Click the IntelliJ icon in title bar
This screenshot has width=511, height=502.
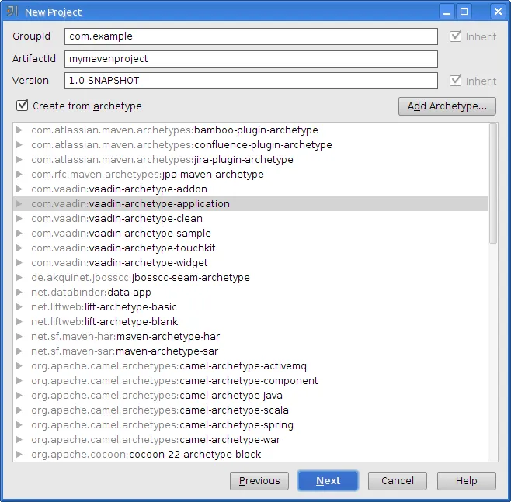[x=12, y=12]
